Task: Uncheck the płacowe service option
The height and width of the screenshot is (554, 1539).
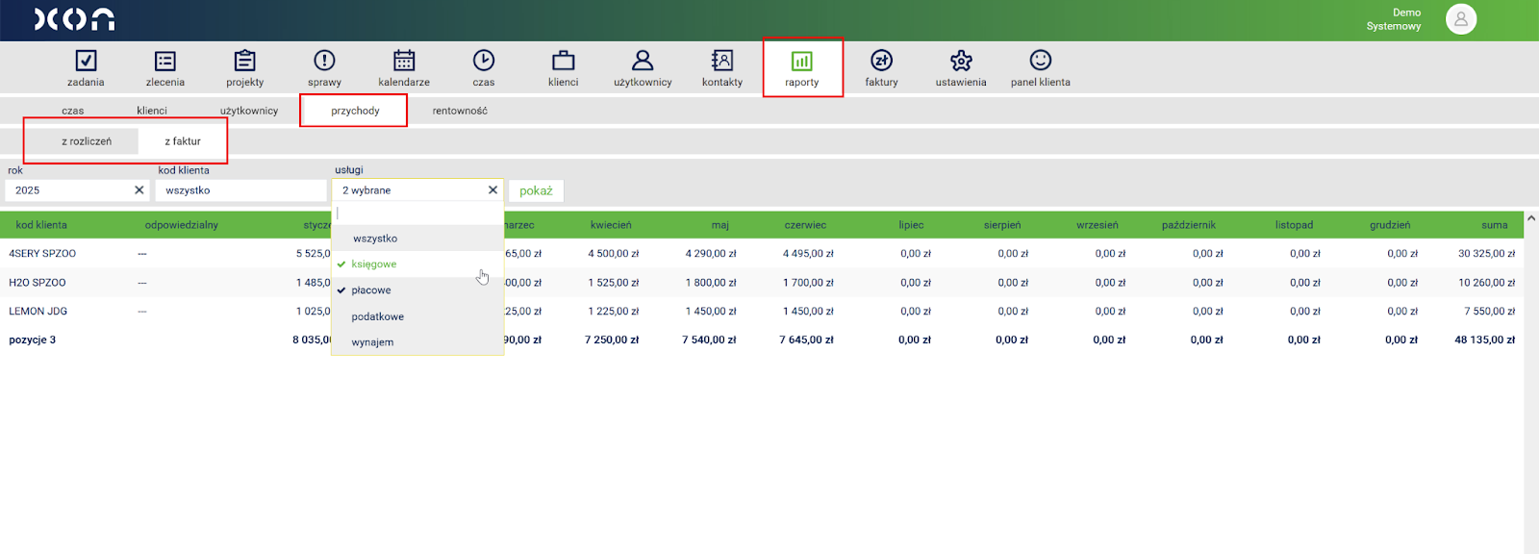Action: pyautogui.click(x=370, y=290)
